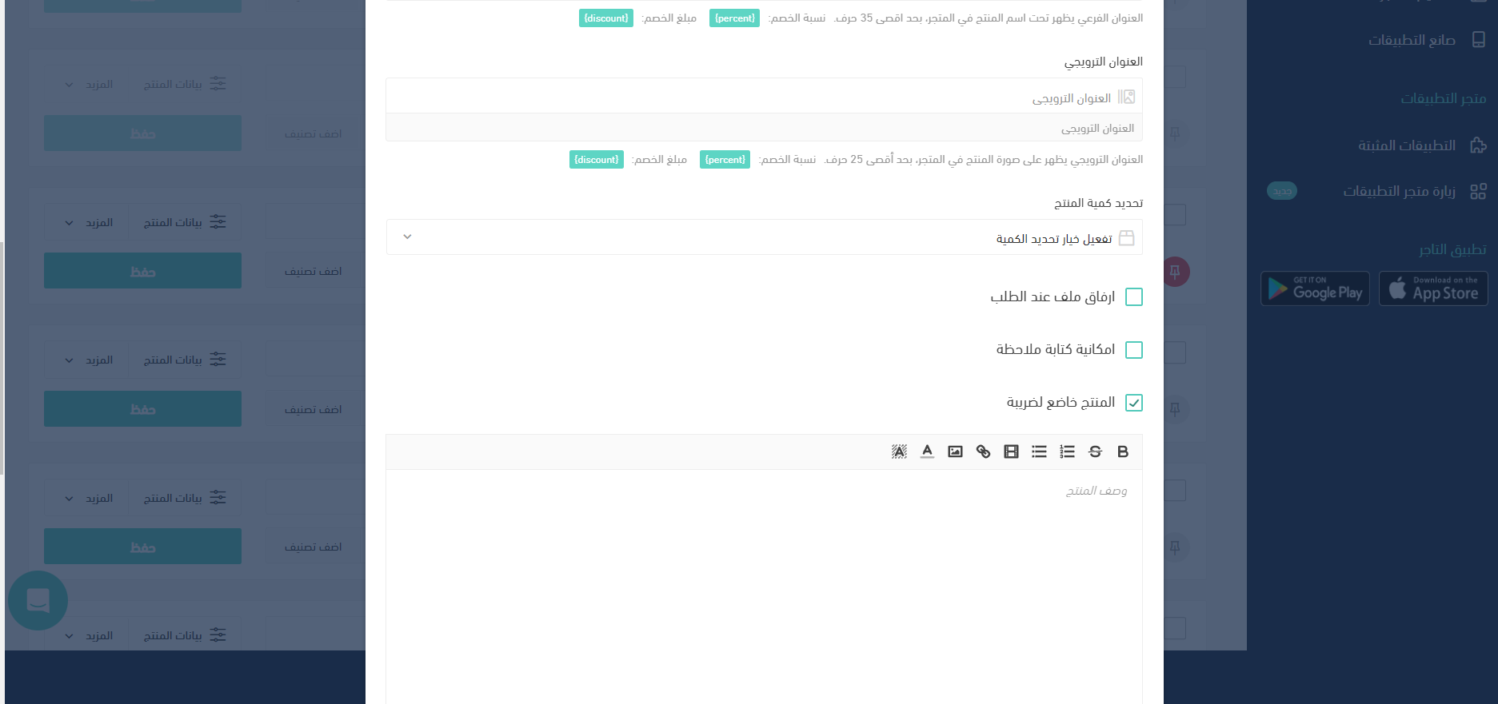Click the red highlighted pin icon behind the modal
The image size is (1498, 704).
[1175, 272]
